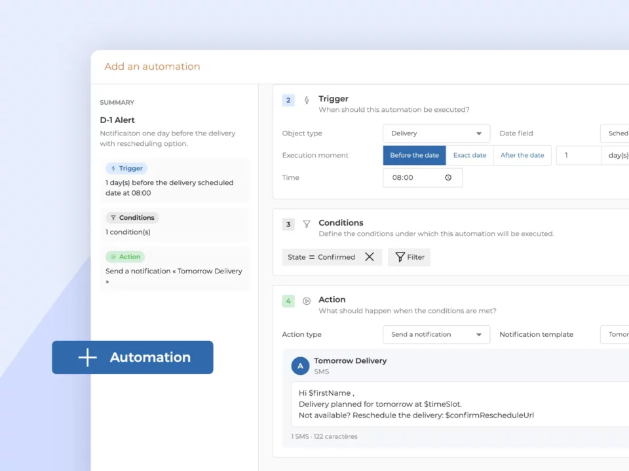This screenshot has height=471, width=629.
Task: Click the trigger summary 1 day(s) before text
Action: pyautogui.click(x=169, y=188)
